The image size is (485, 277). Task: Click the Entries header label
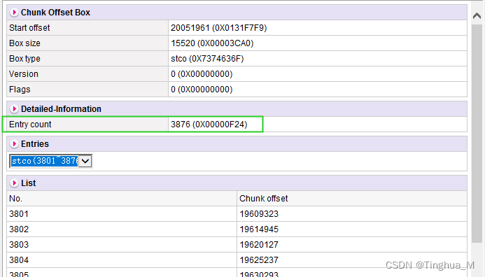click(35, 144)
